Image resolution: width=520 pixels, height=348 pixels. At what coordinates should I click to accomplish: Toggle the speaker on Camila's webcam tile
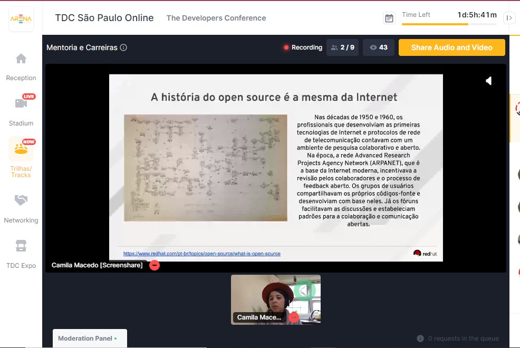(304, 290)
